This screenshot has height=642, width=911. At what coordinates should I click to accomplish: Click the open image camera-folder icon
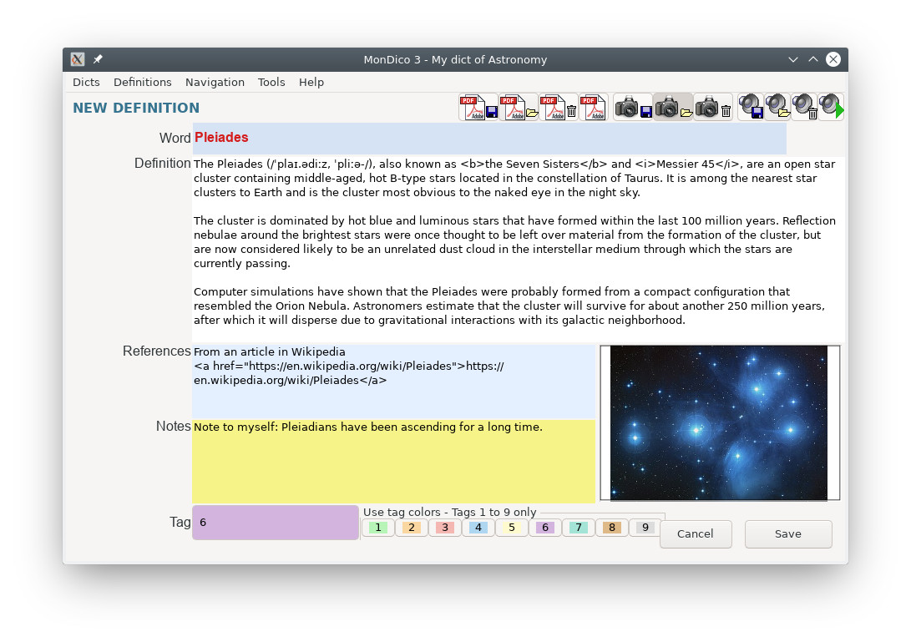pos(673,108)
